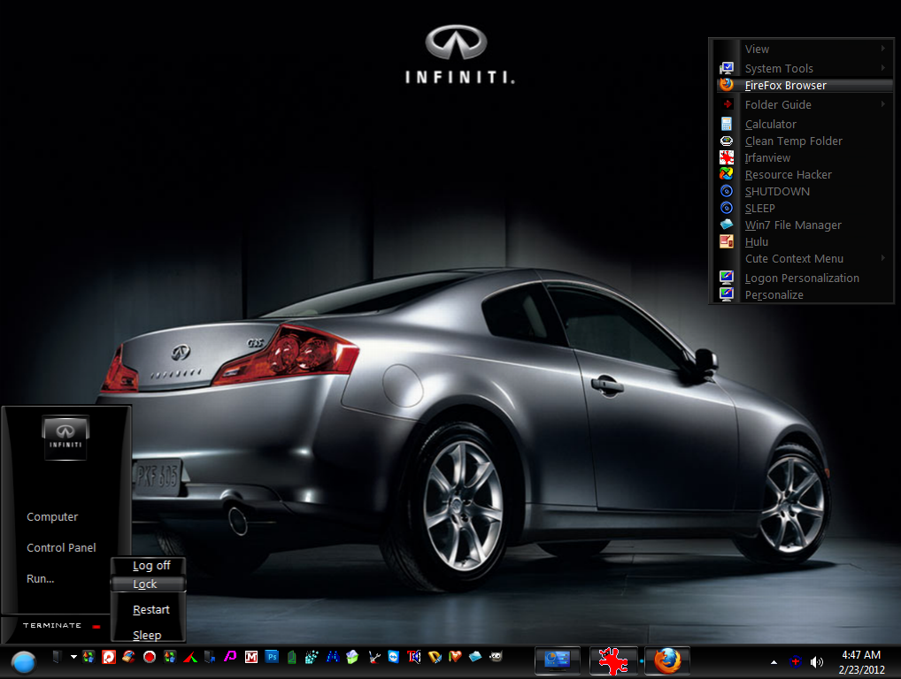
Task: Click the red record circle taskbar icon
Action: pos(150,657)
